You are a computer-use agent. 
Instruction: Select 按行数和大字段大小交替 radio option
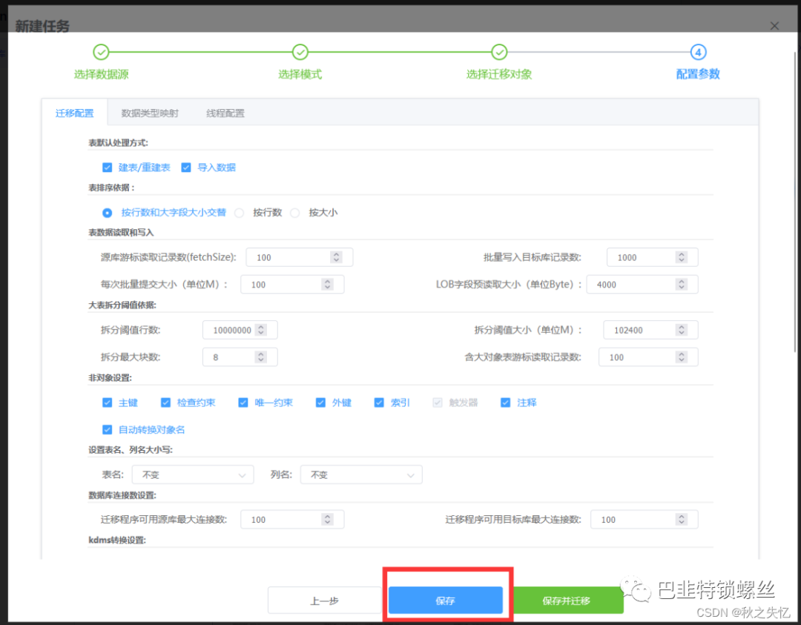click(107, 213)
